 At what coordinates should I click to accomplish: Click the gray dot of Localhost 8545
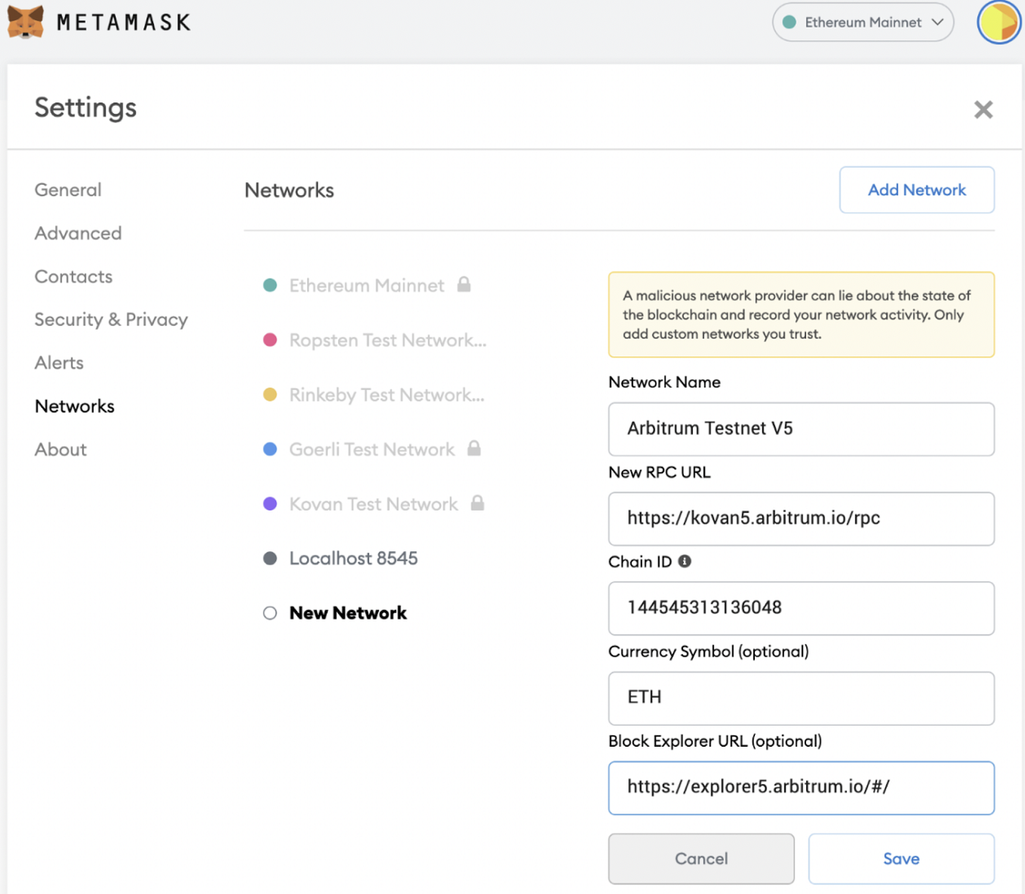[270, 559]
